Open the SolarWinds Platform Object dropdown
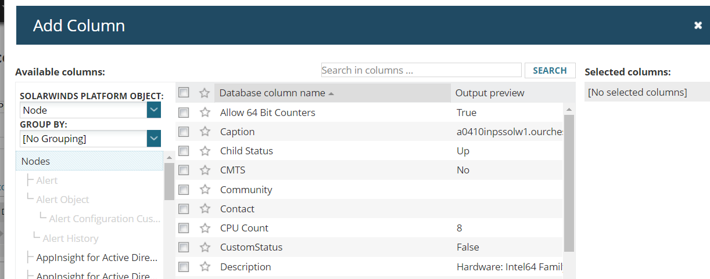710x279 pixels. pyautogui.click(x=153, y=110)
